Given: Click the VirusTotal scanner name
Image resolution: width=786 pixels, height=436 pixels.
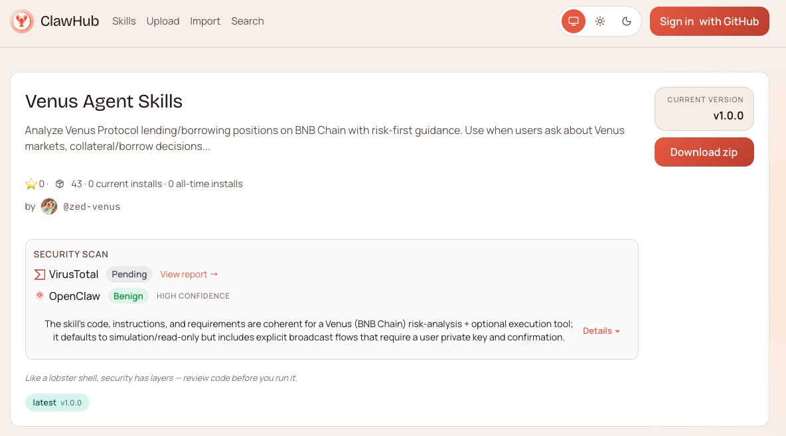Looking at the screenshot, I should 74,274.
